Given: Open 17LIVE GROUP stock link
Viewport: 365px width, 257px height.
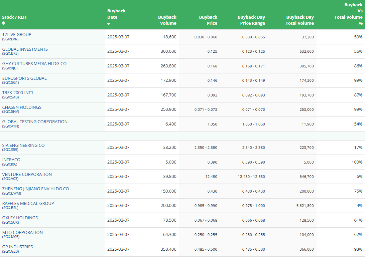Looking at the screenshot, I should 17,35.
